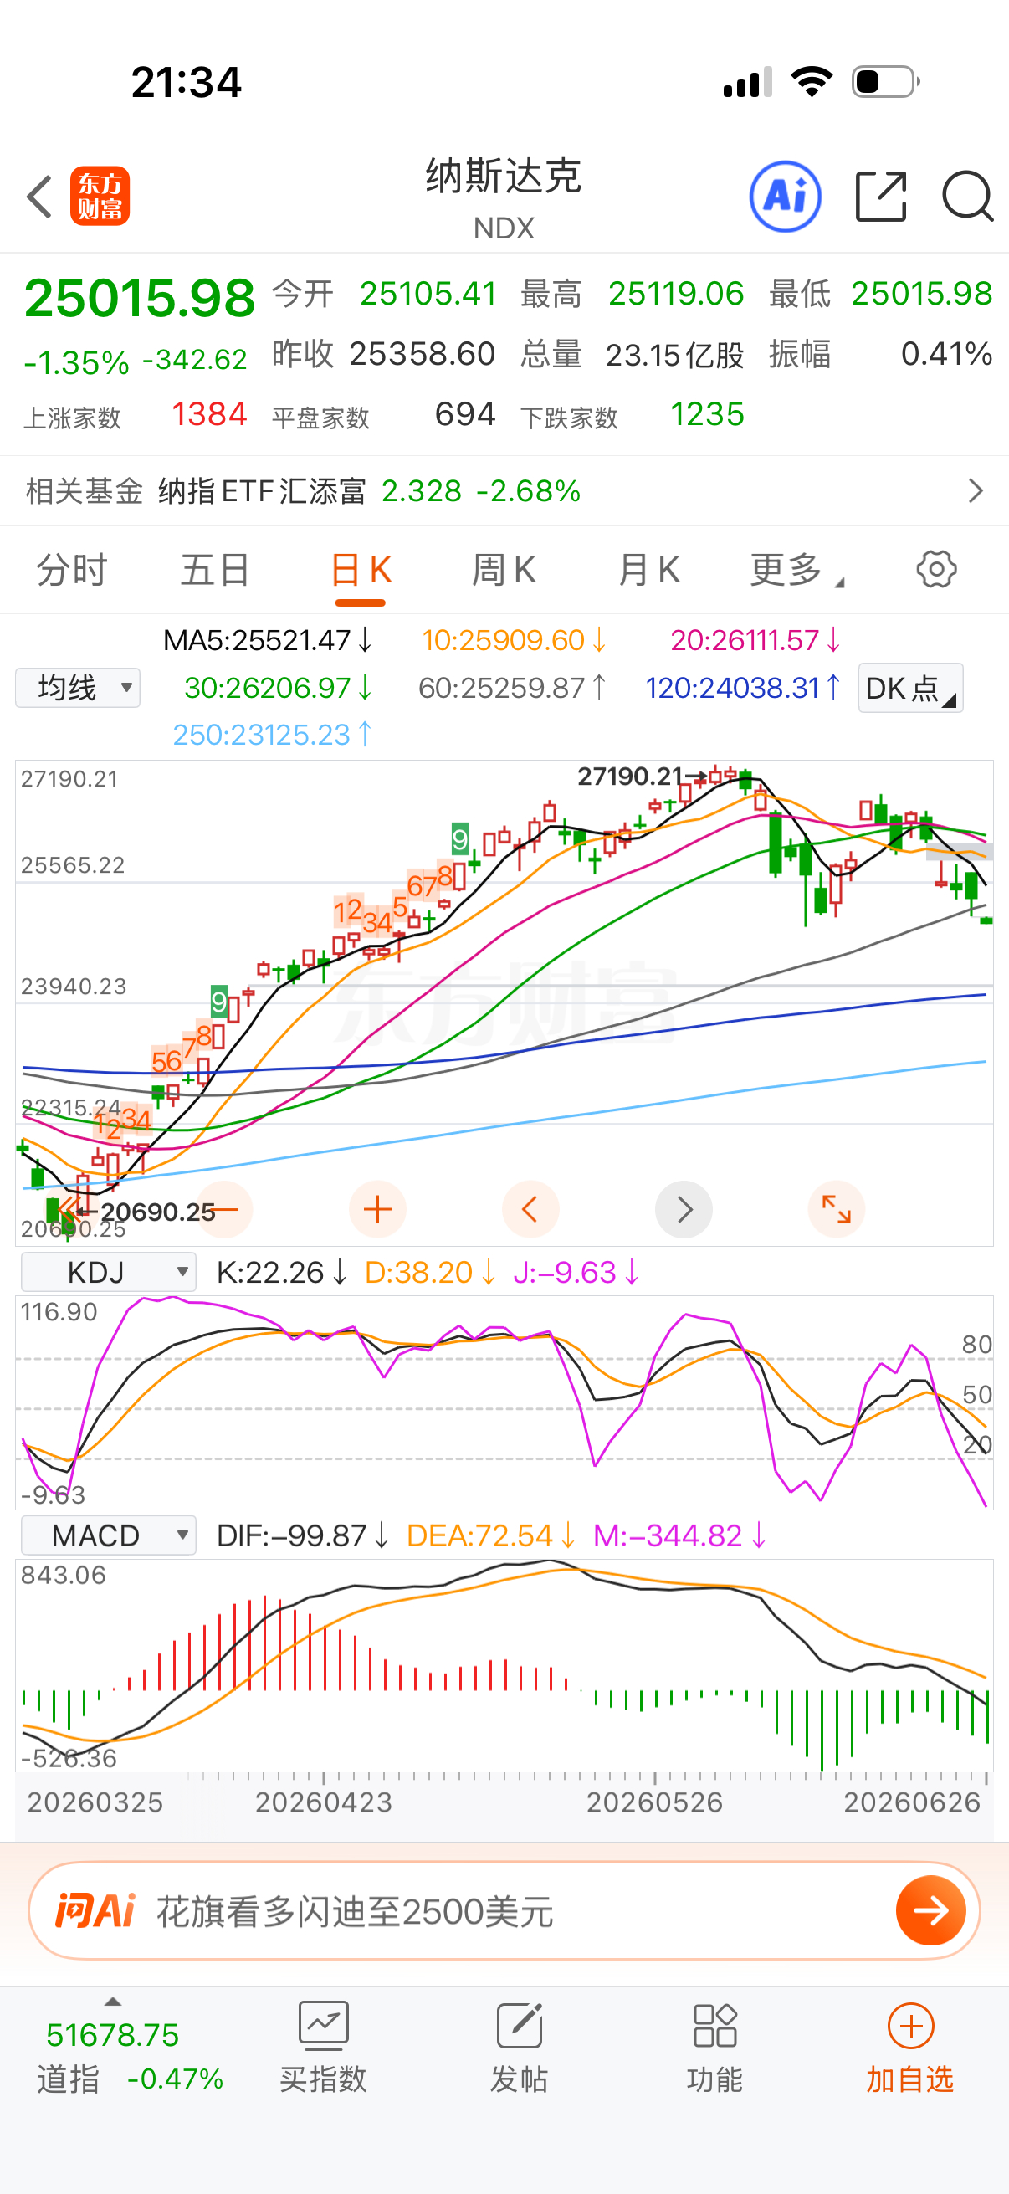Tap M:-344.82 MACD value

tap(679, 1535)
